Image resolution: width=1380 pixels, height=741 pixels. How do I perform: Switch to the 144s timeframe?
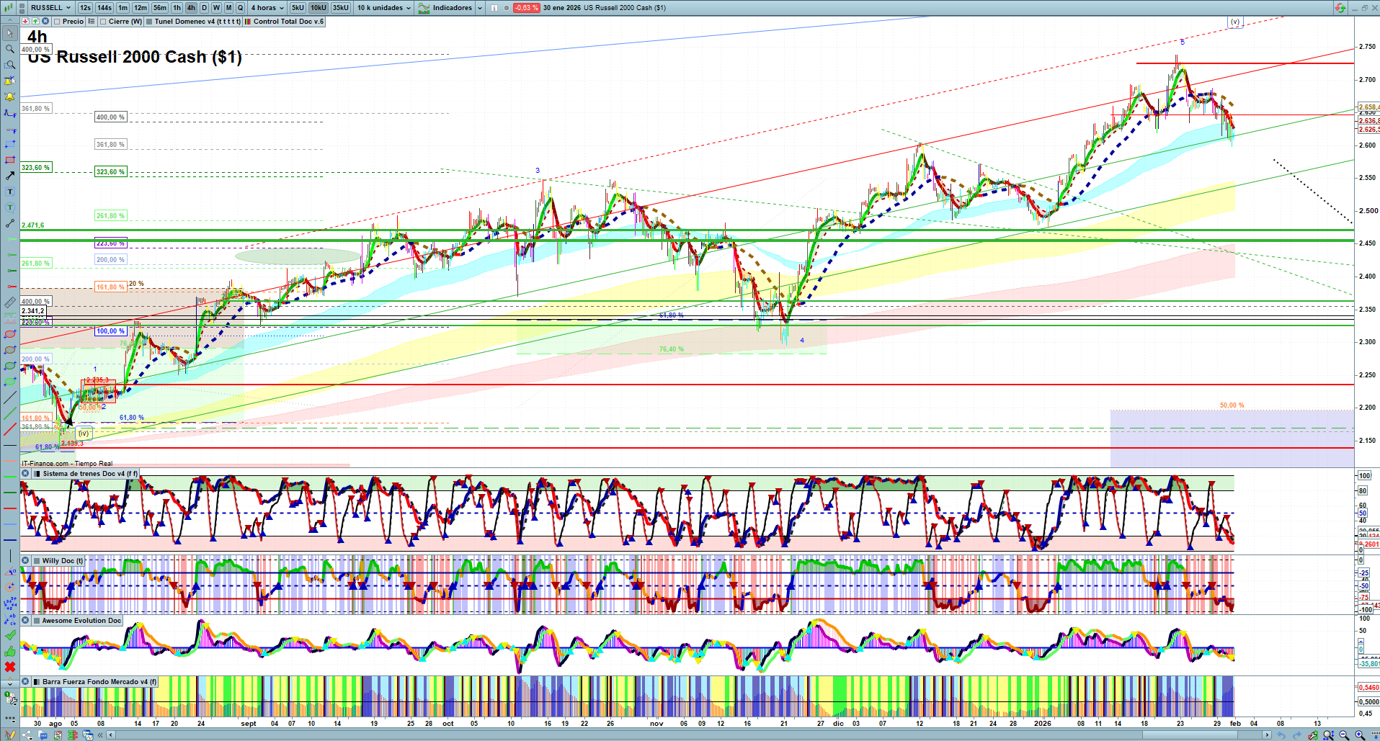pos(104,8)
